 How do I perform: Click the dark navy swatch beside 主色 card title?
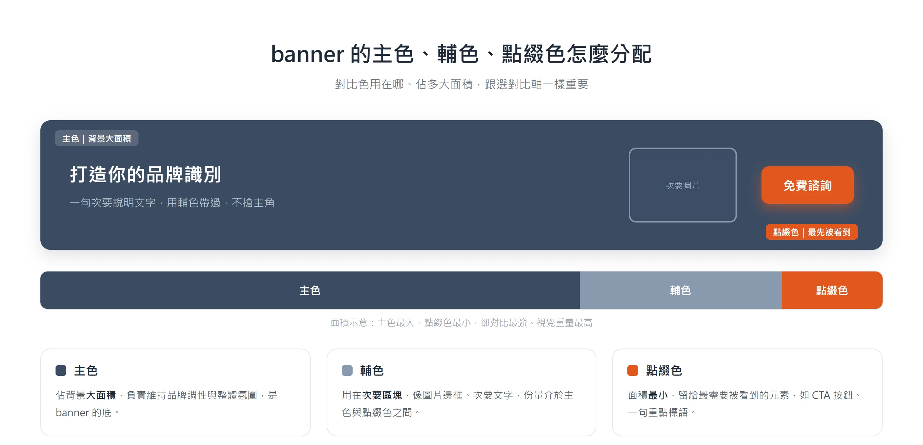coord(61,370)
